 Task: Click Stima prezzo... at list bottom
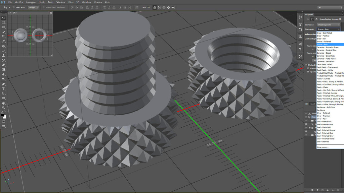(x=323, y=147)
